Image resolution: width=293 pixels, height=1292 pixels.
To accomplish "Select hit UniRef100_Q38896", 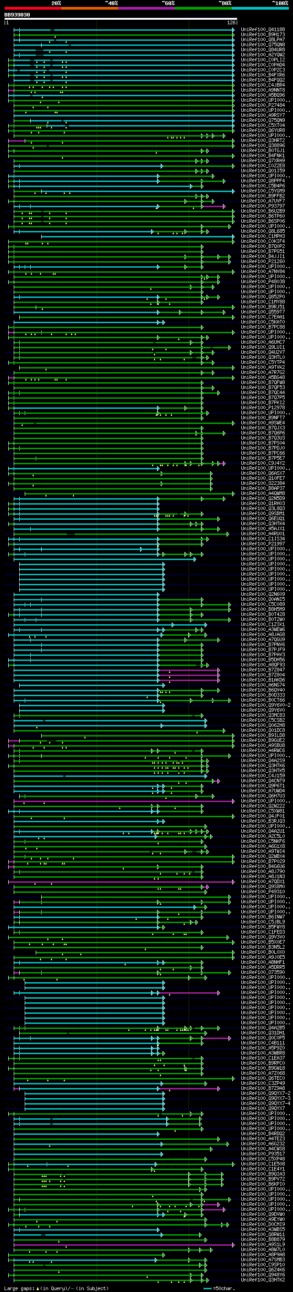I will (263, 145).
